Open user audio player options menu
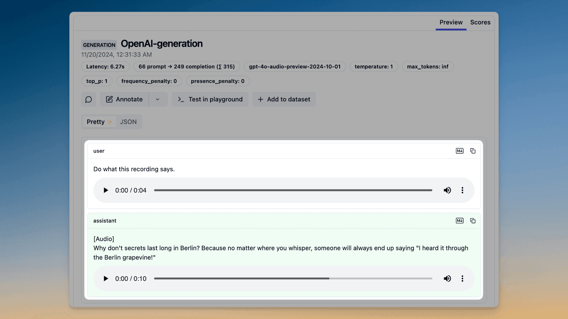 [x=462, y=190]
